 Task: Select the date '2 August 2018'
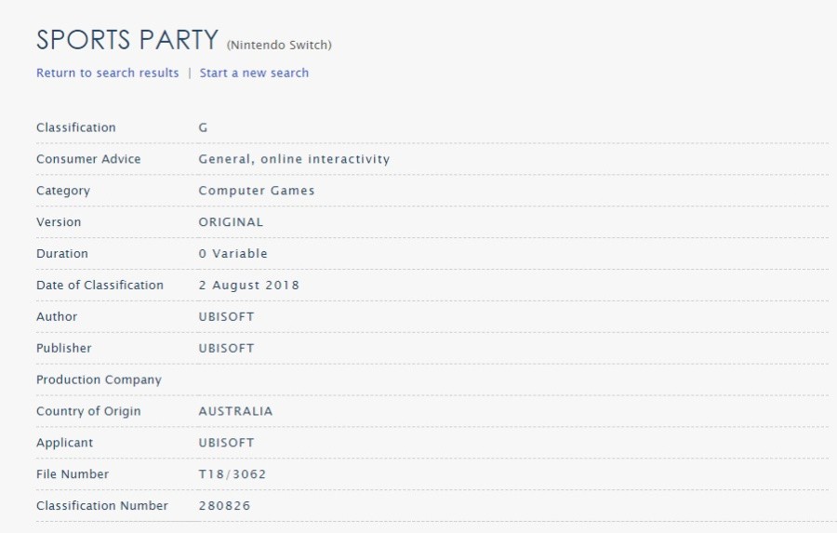tap(248, 286)
